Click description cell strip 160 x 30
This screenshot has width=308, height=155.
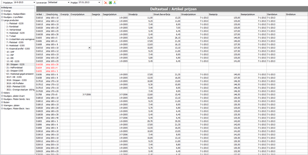(x=53, y=34)
